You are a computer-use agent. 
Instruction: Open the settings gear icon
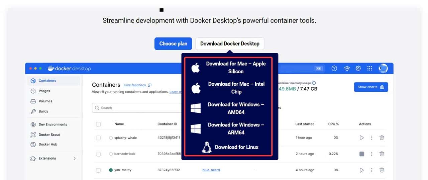pyautogui.click(x=358, y=68)
